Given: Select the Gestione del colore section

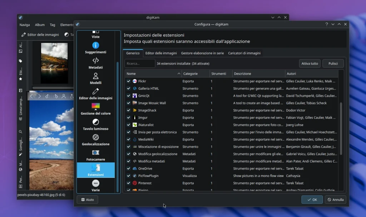Looking at the screenshot, I should [x=95, y=113].
